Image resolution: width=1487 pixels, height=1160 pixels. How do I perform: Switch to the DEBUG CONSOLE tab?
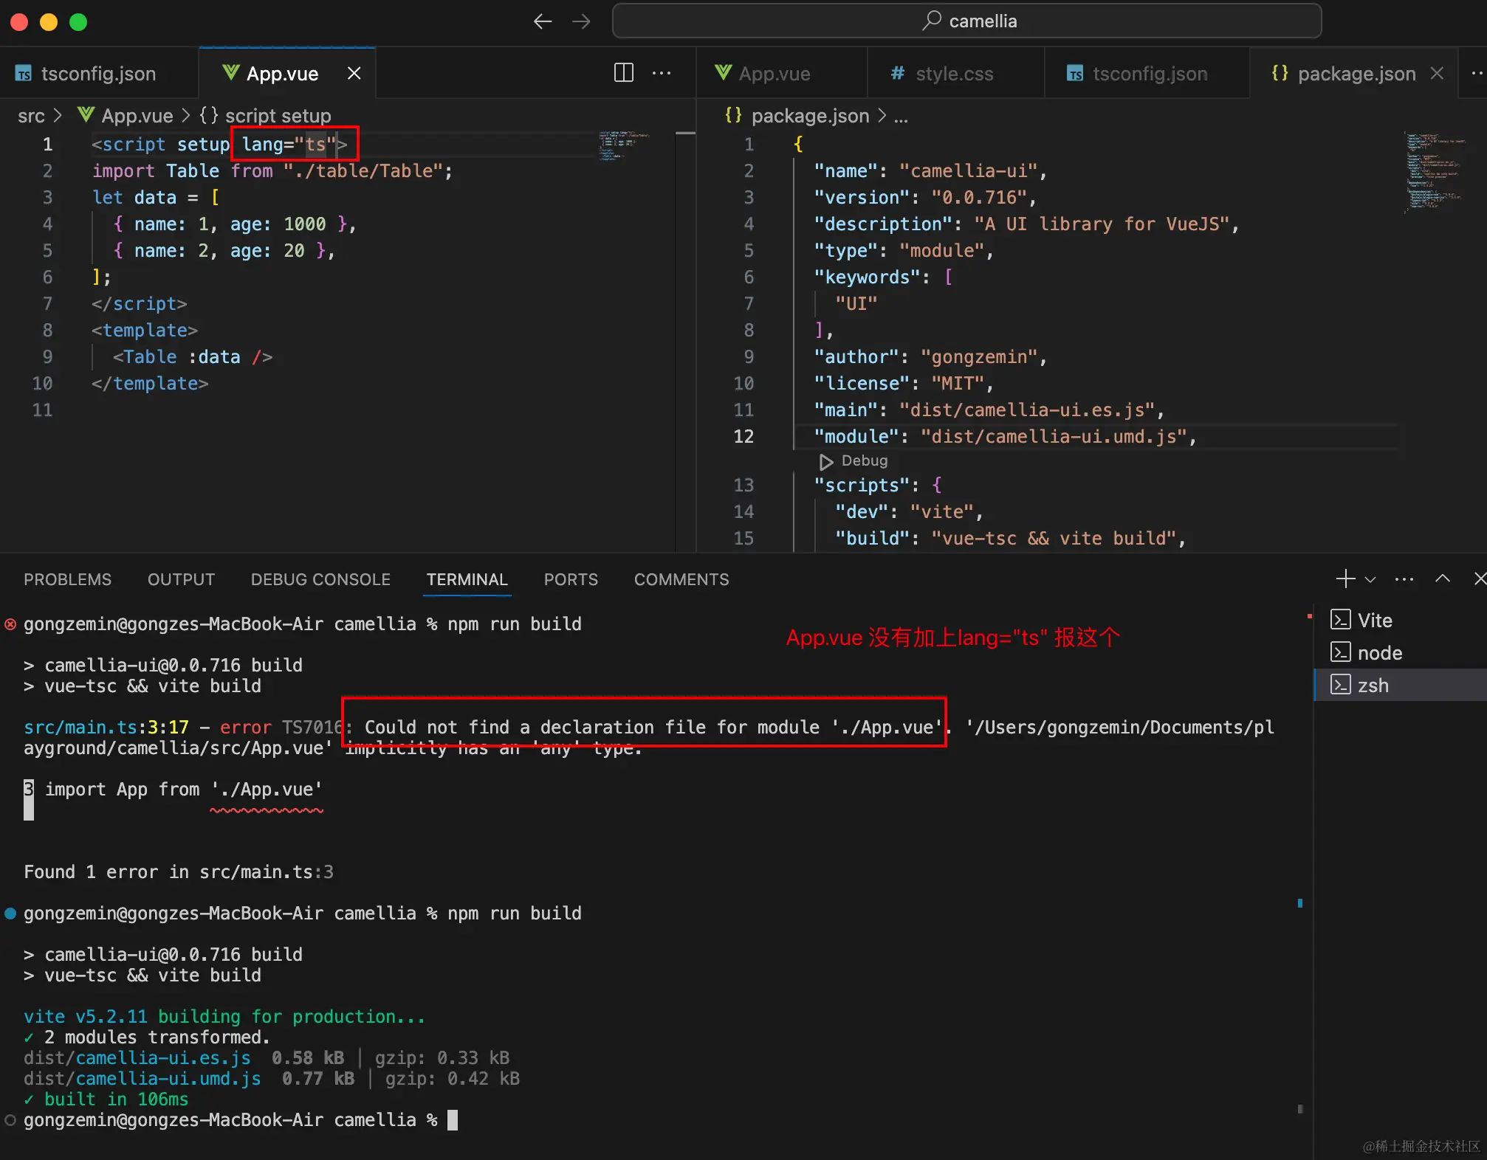[320, 579]
